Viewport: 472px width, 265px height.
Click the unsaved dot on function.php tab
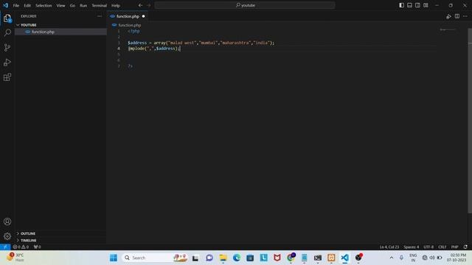coord(143,16)
